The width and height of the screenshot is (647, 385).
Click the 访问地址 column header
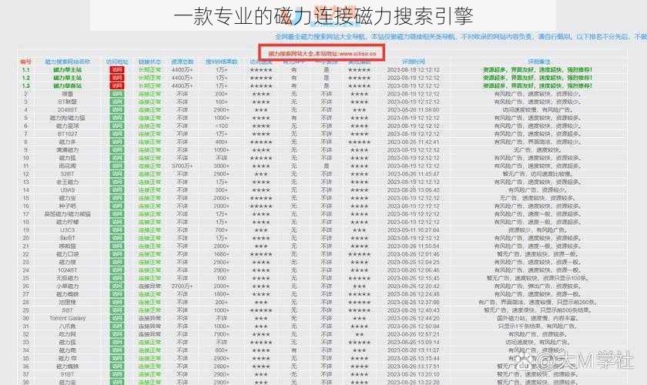tap(117, 62)
